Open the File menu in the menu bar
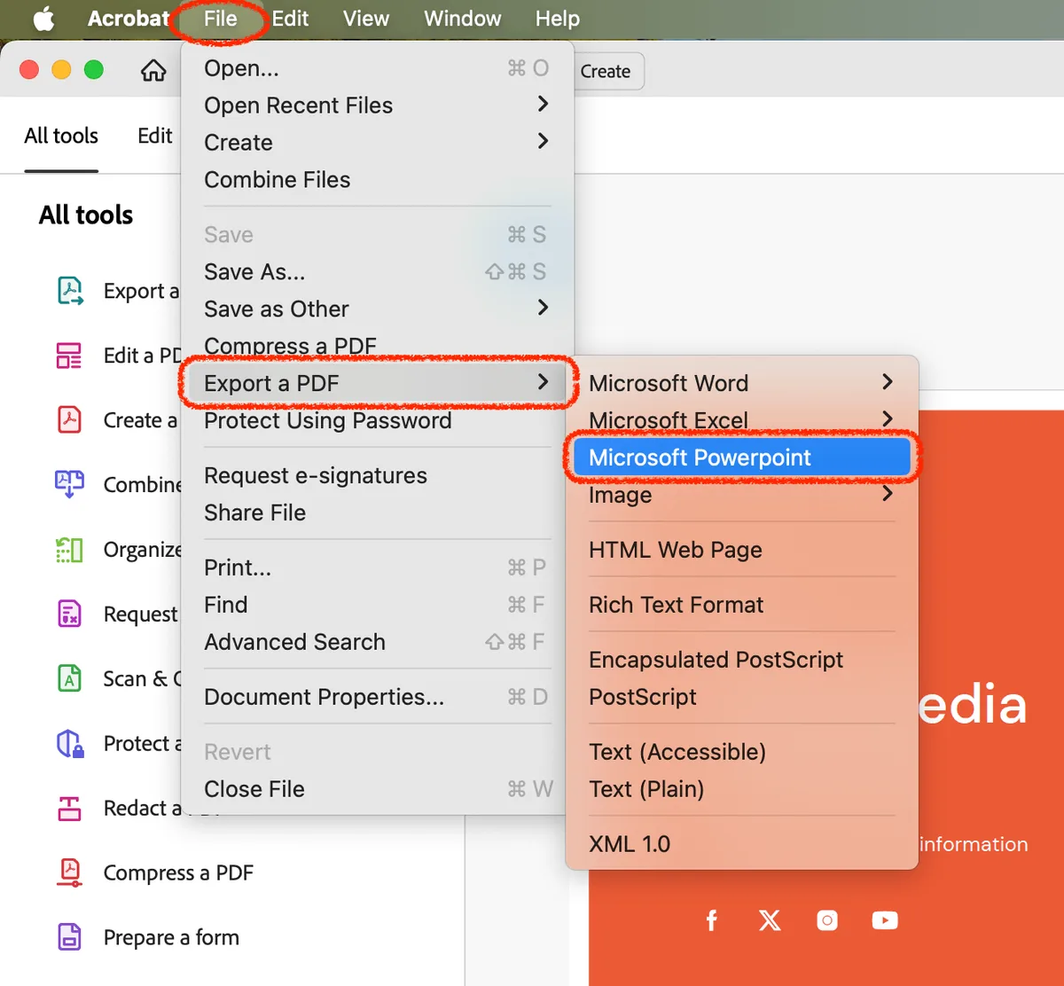Image resolution: width=1064 pixels, height=986 pixels. click(x=220, y=19)
